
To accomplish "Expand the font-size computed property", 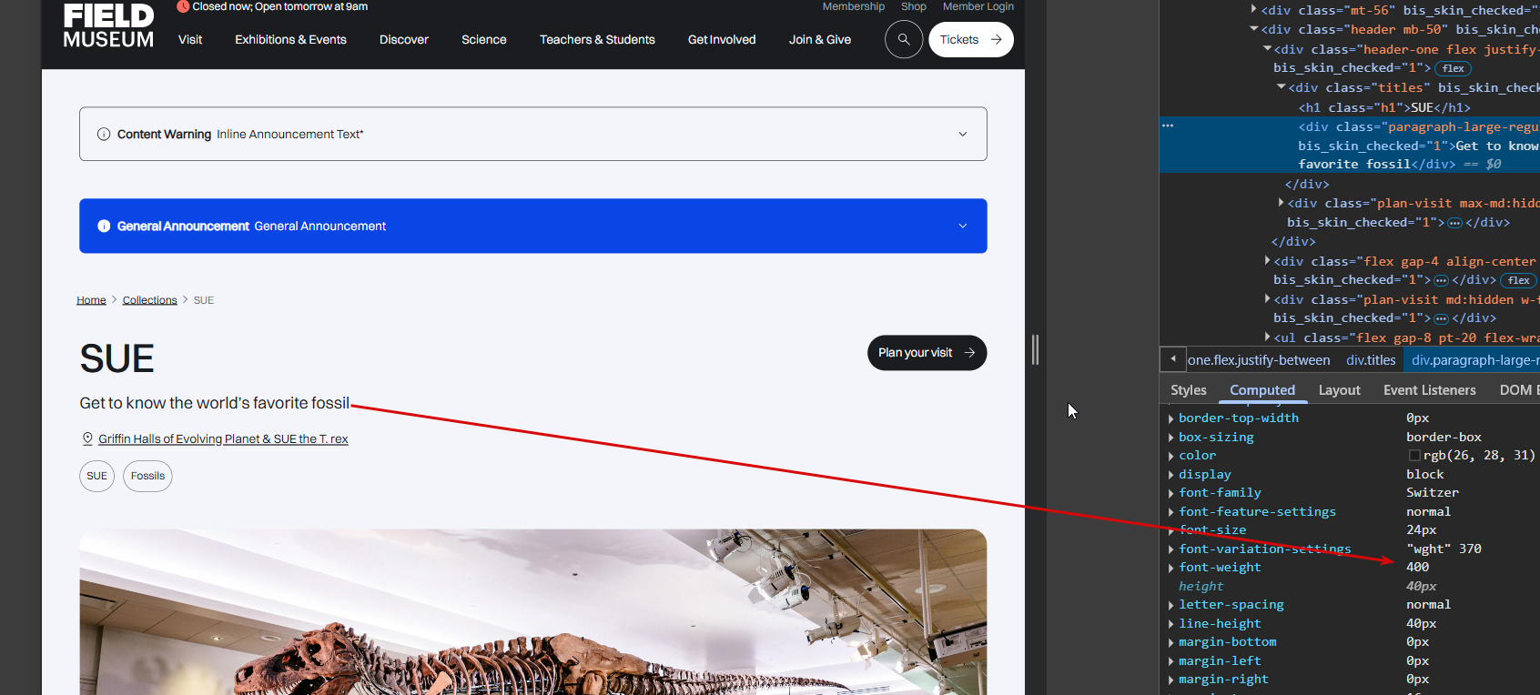I will click(x=1171, y=530).
